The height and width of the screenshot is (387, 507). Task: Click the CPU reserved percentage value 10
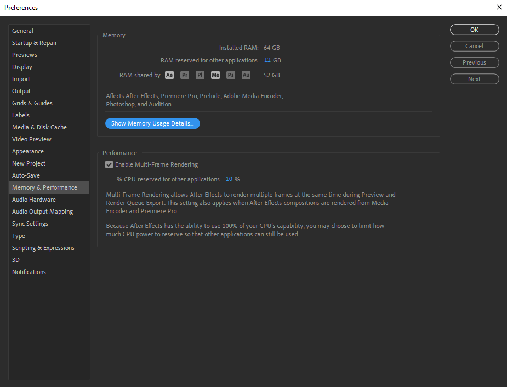(x=229, y=179)
